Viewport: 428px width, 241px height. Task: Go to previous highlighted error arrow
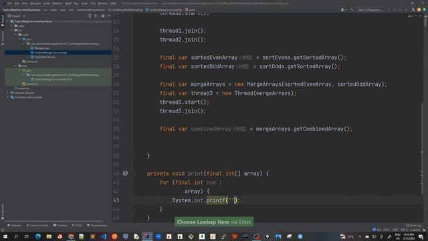point(416,16)
